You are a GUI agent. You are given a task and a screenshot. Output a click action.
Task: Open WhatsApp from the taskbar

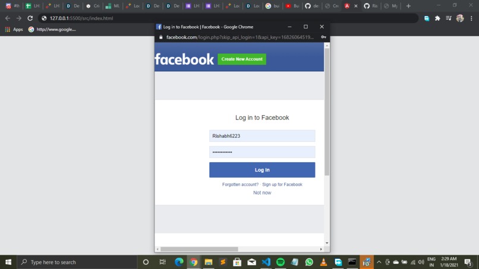[309, 262]
